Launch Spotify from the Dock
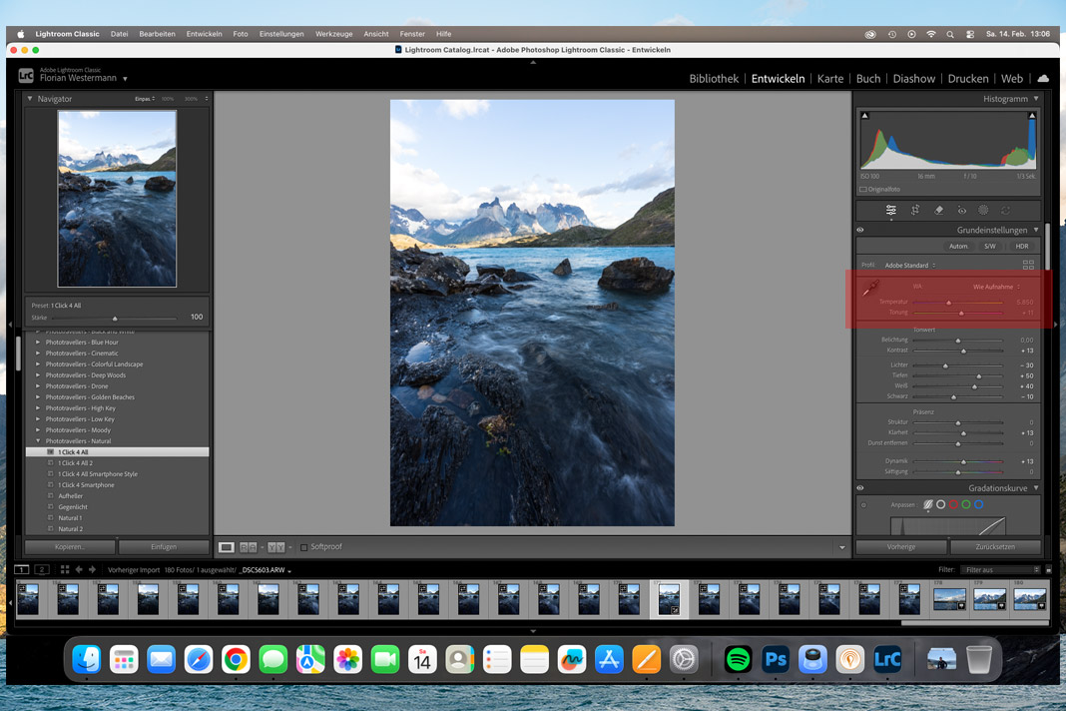 coord(738,659)
